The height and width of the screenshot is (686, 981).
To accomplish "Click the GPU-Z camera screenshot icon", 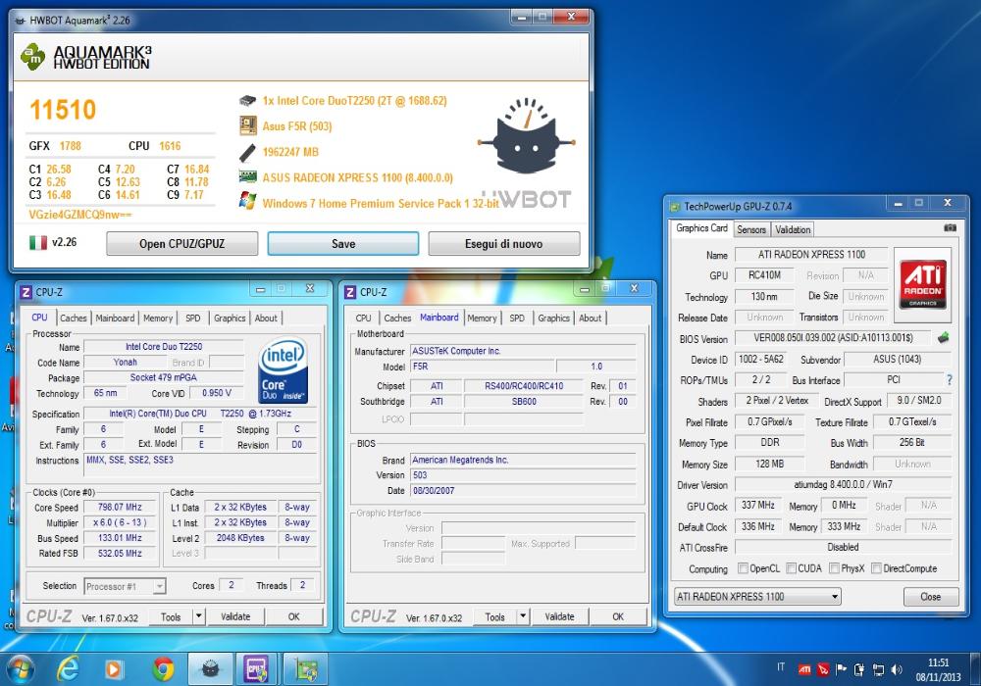I will [950, 228].
